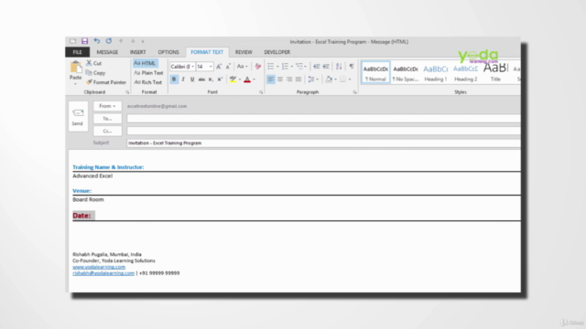Toggle Bold formatting
The height and width of the screenshot is (329, 586).
(174, 80)
